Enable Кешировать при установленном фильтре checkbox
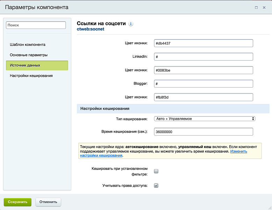Viewport: 272px width, 210px height. (156, 171)
